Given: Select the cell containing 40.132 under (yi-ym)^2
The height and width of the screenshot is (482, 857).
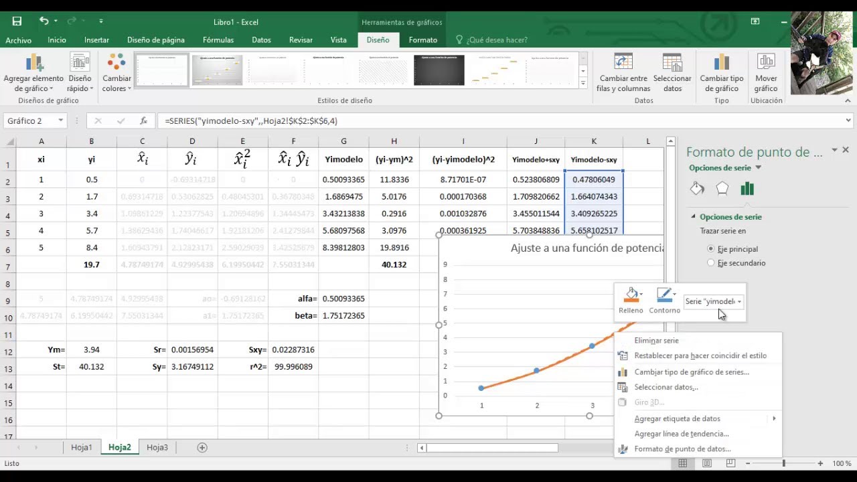Looking at the screenshot, I should (x=394, y=264).
